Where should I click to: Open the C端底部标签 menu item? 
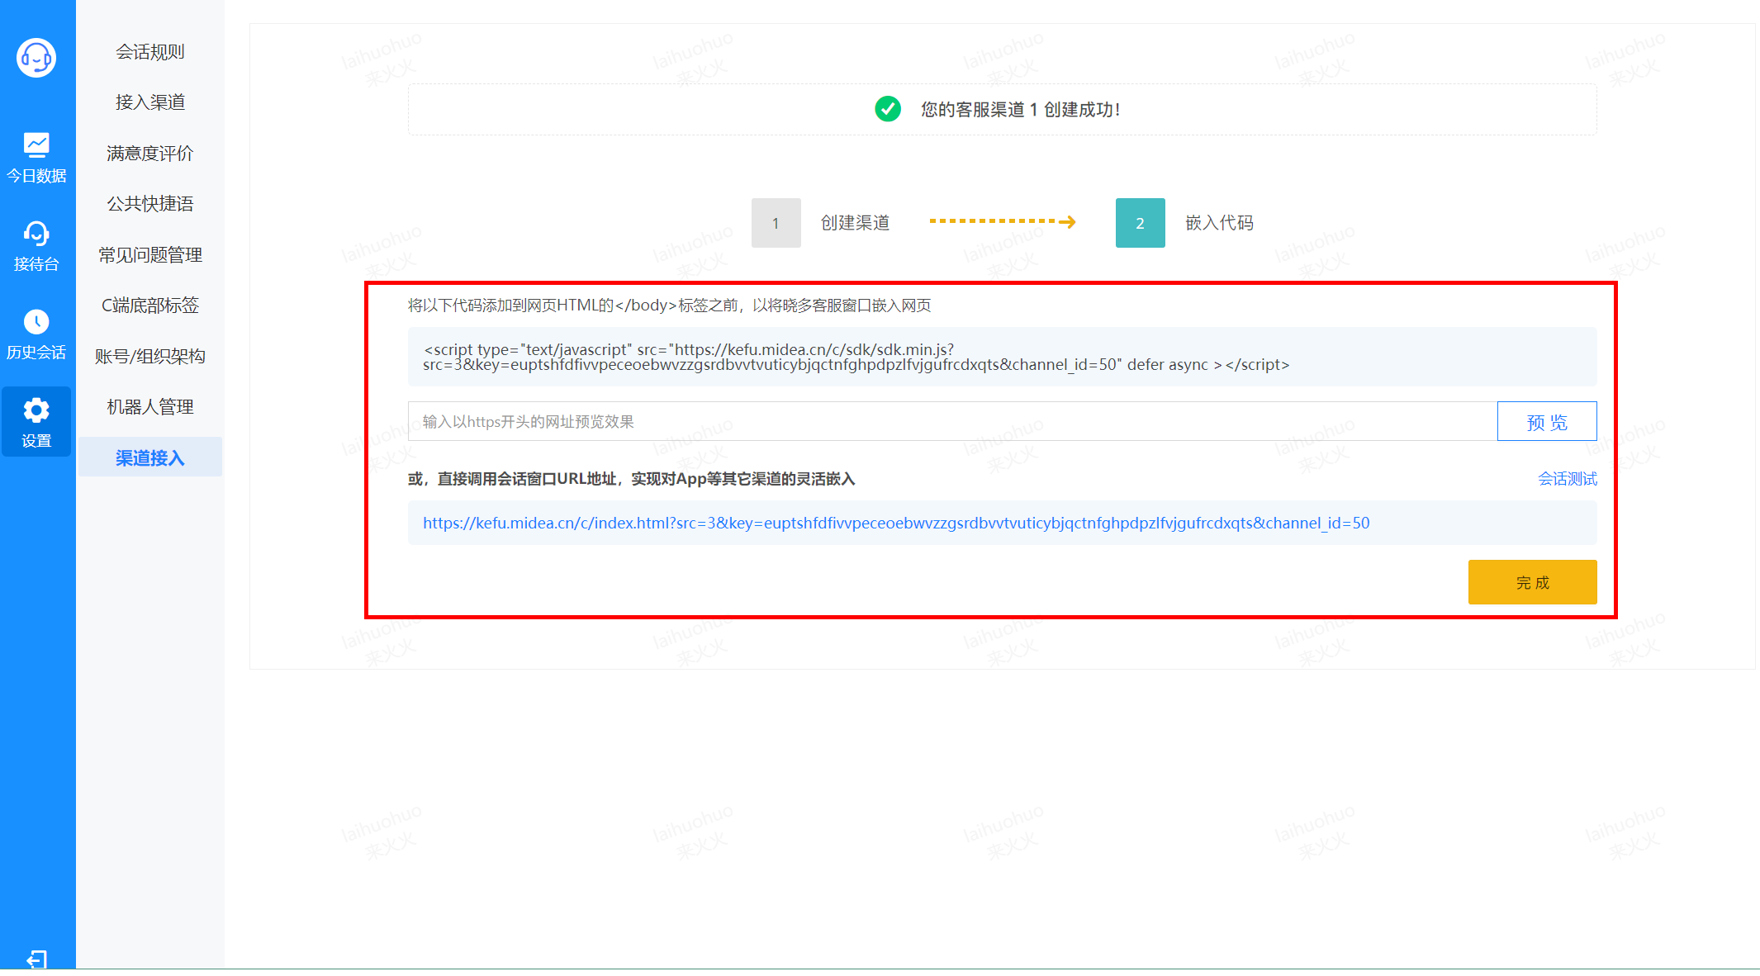click(150, 306)
